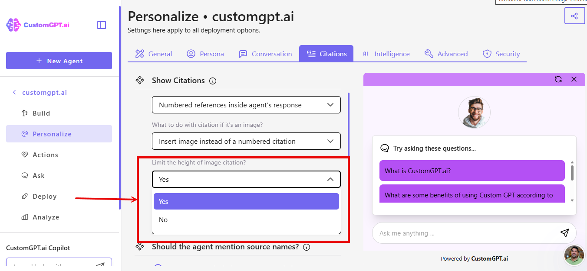Image resolution: width=587 pixels, height=271 pixels.
Task: Click the New Agent button
Action: point(59,61)
